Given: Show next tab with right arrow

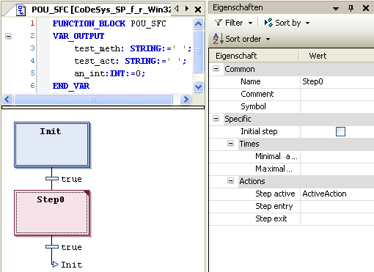Looking at the screenshot, I should click(x=187, y=9).
